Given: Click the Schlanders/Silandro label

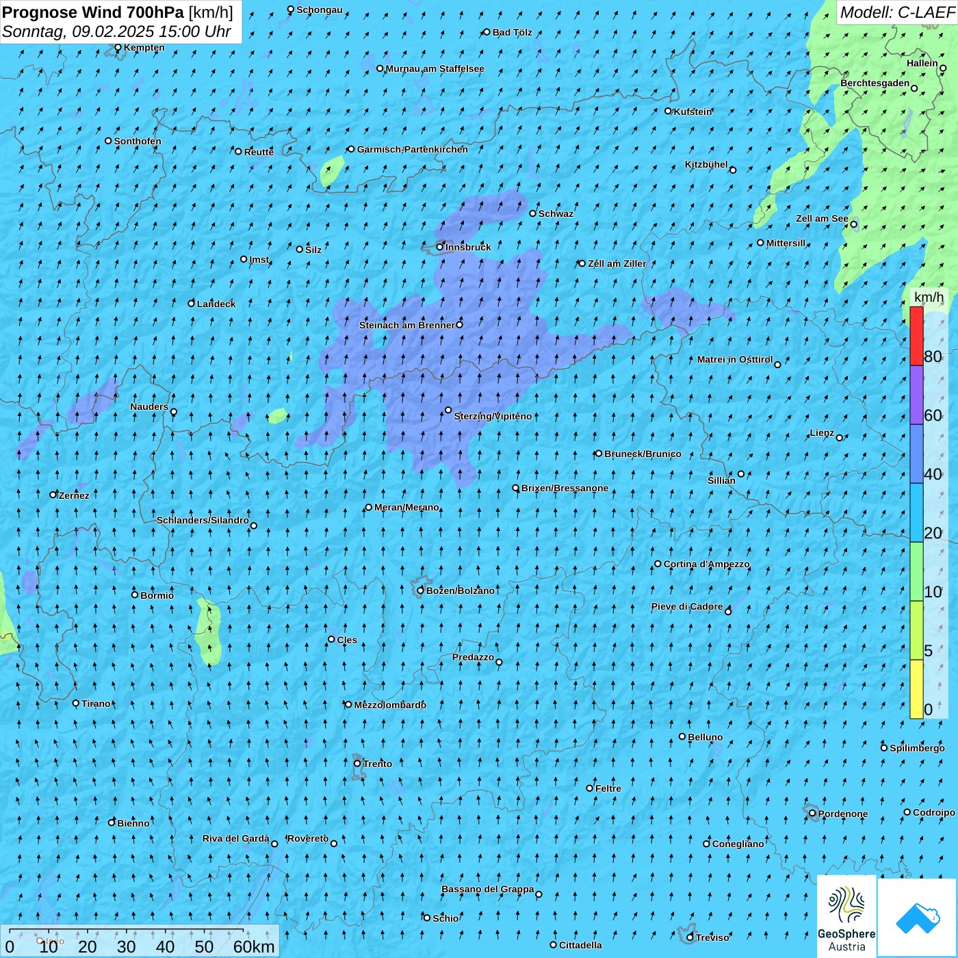Looking at the screenshot, I should pos(203,520).
